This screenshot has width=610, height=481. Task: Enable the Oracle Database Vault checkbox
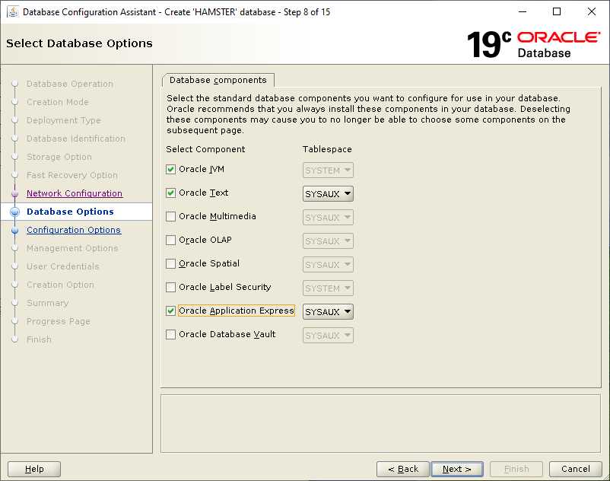[170, 334]
